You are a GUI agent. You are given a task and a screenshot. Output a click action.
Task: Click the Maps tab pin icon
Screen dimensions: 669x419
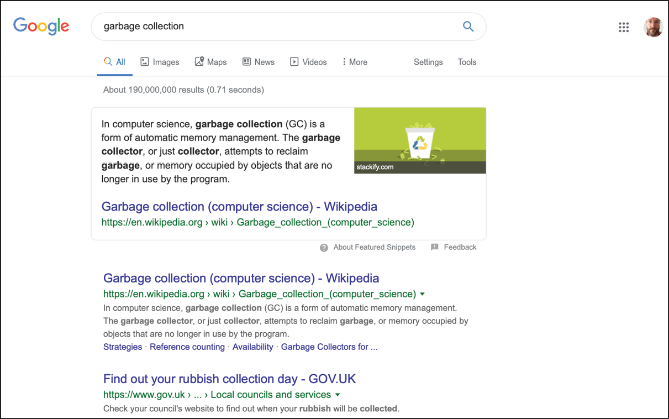click(199, 62)
